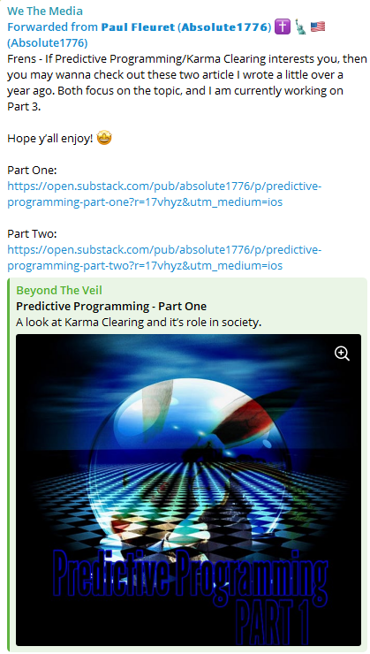Click the PART 1 text in the image
The height and width of the screenshot is (654, 370).
click(x=272, y=618)
